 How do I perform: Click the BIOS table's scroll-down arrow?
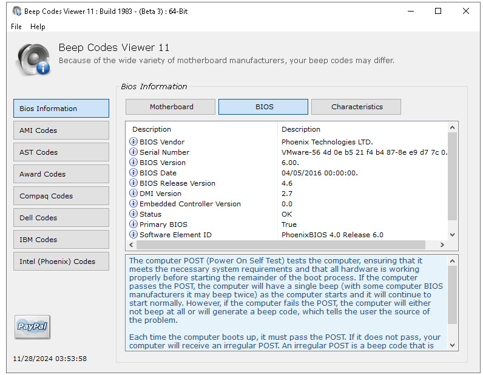452,235
